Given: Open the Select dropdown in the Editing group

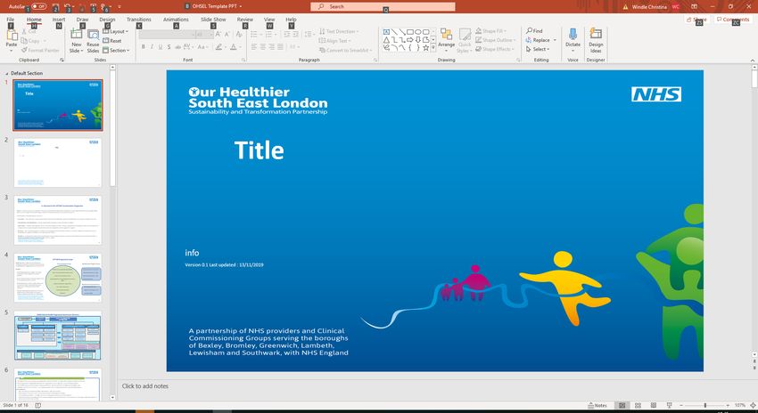Looking at the screenshot, I should tap(538, 49).
